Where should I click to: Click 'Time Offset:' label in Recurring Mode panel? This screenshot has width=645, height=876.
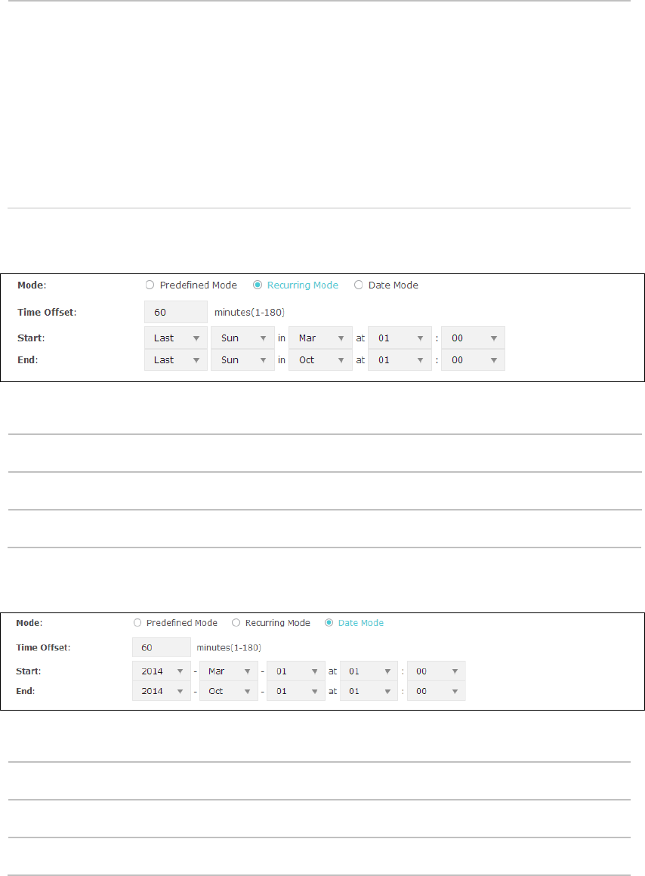47,313
